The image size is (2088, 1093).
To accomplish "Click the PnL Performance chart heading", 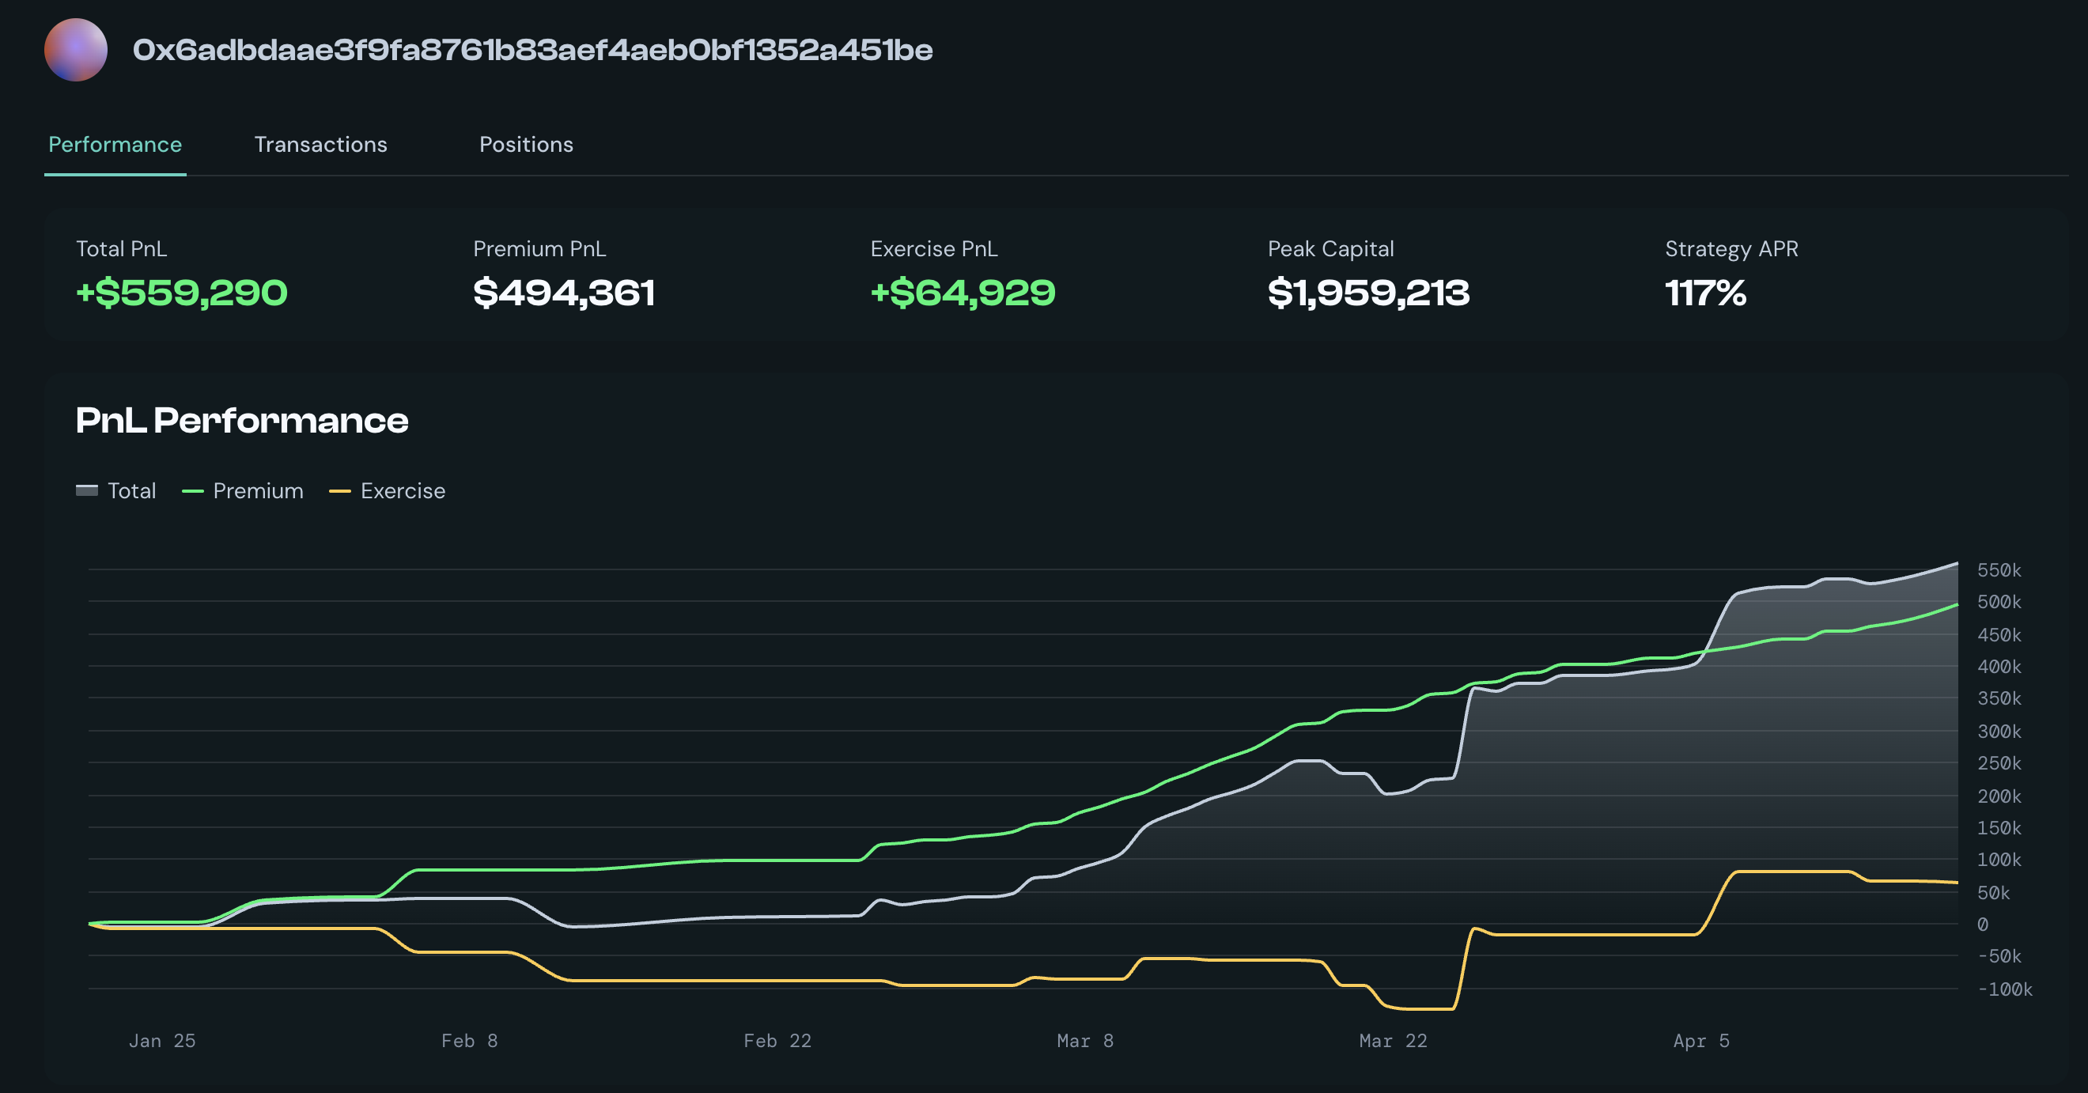I will click(x=241, y=421).
